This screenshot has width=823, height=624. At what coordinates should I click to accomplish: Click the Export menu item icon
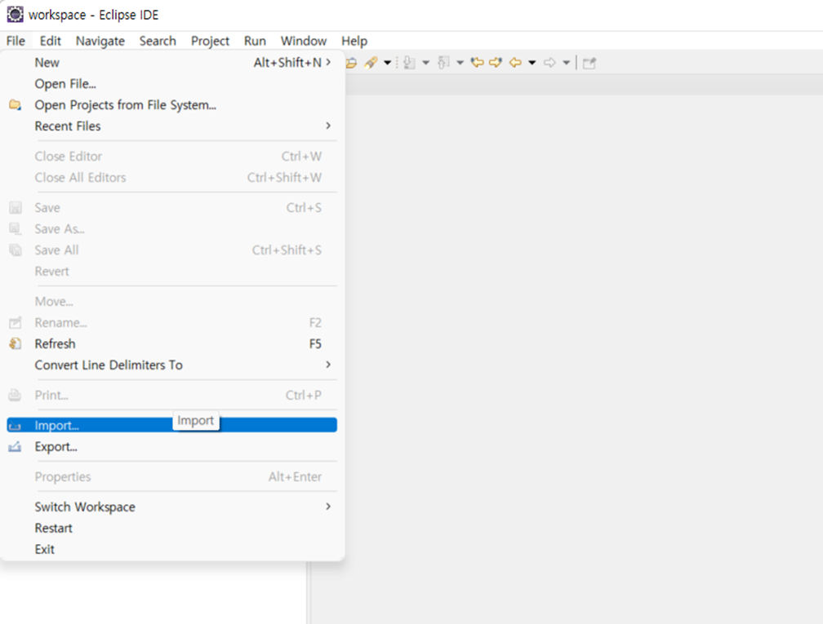[16, 447]
